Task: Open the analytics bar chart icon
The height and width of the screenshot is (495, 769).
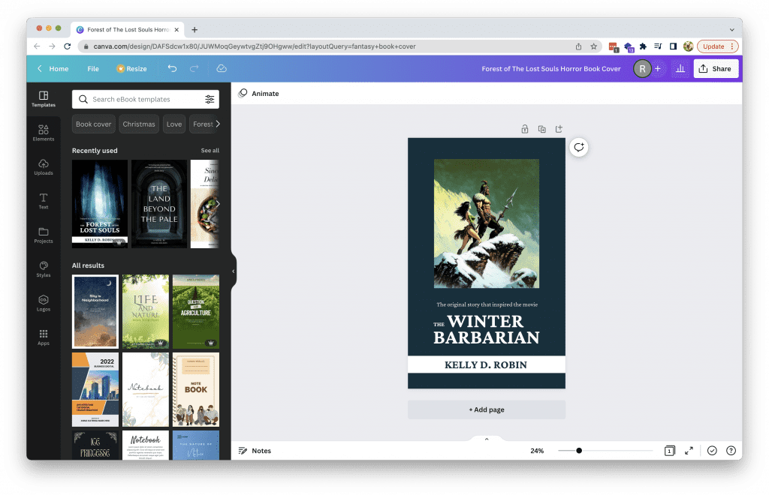Action: (680, 68)
